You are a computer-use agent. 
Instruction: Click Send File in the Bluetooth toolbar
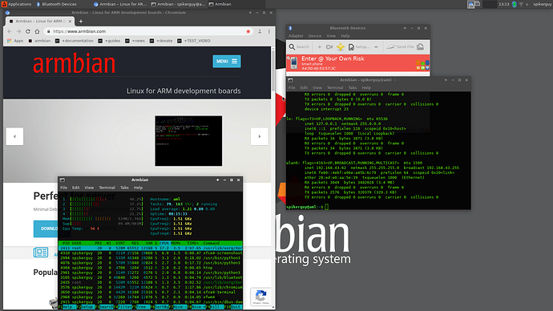(400, 47)
